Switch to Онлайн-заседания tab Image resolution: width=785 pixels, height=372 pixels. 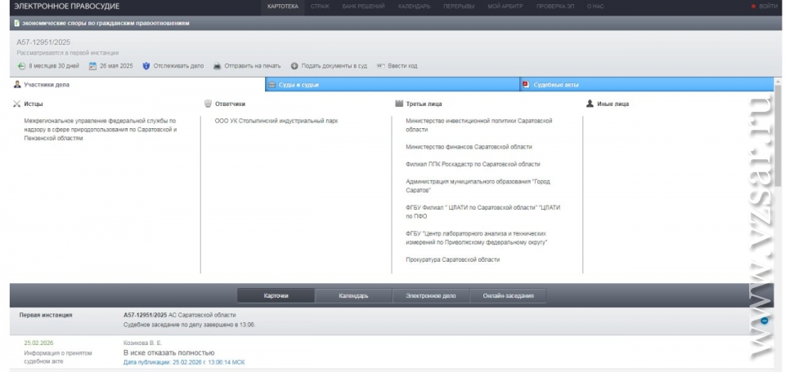(507, 295)
